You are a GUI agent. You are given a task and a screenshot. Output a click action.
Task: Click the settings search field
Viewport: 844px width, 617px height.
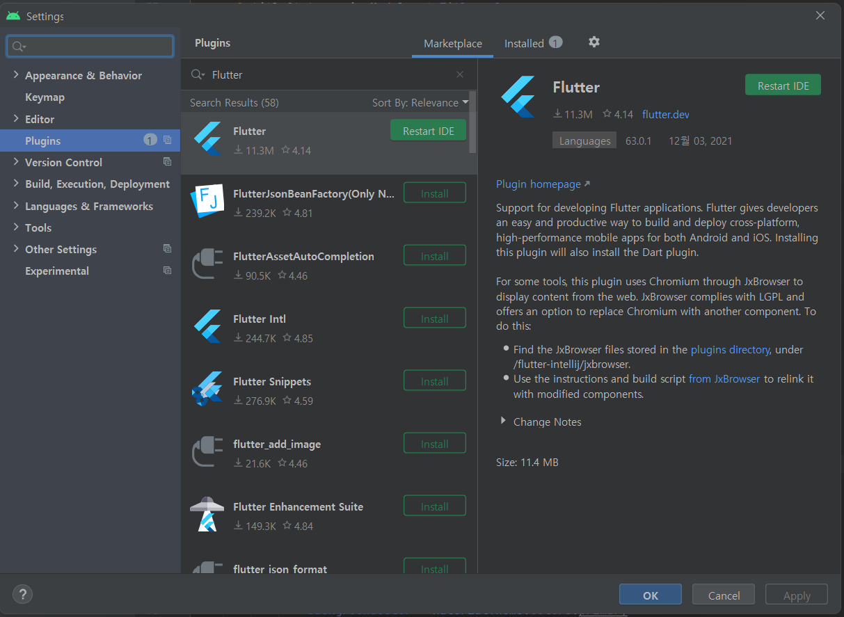(90, 46)
